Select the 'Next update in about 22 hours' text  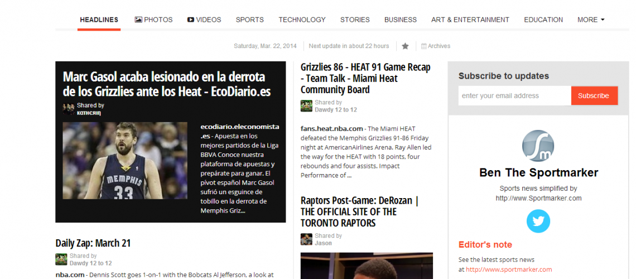pos(349,46)
